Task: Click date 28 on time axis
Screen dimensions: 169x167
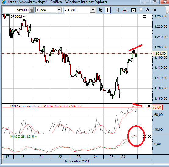Action: tap(123, 157)
